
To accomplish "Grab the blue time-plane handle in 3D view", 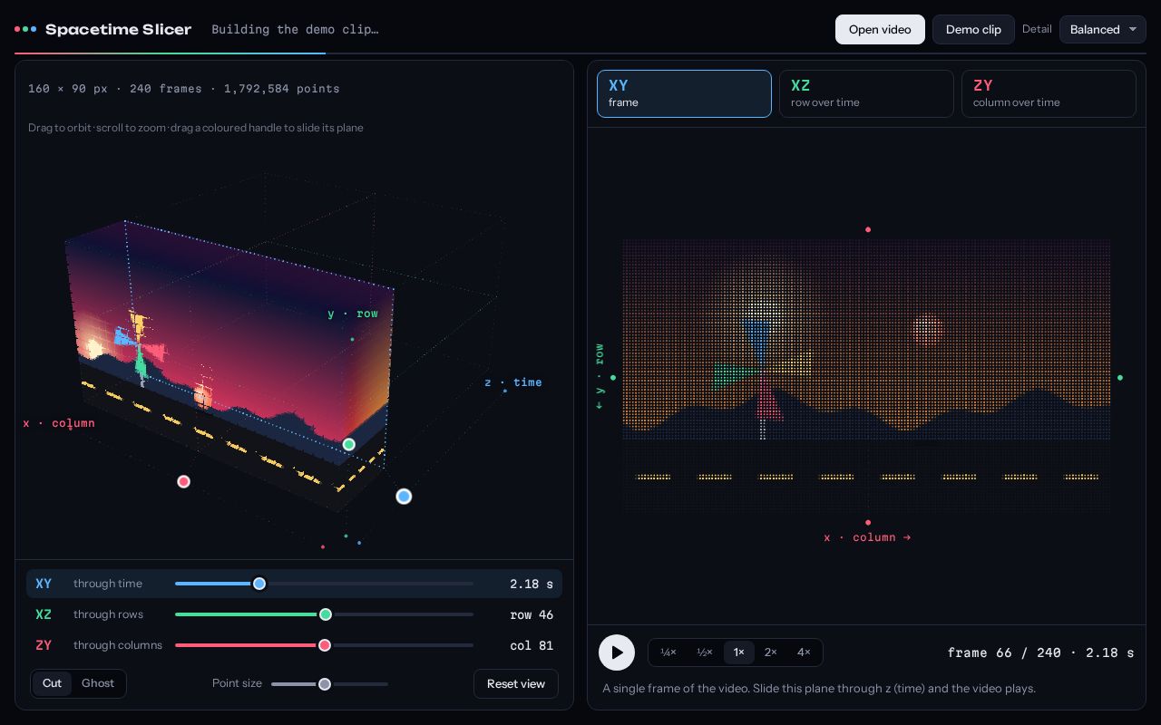I will tap(404, 497).
